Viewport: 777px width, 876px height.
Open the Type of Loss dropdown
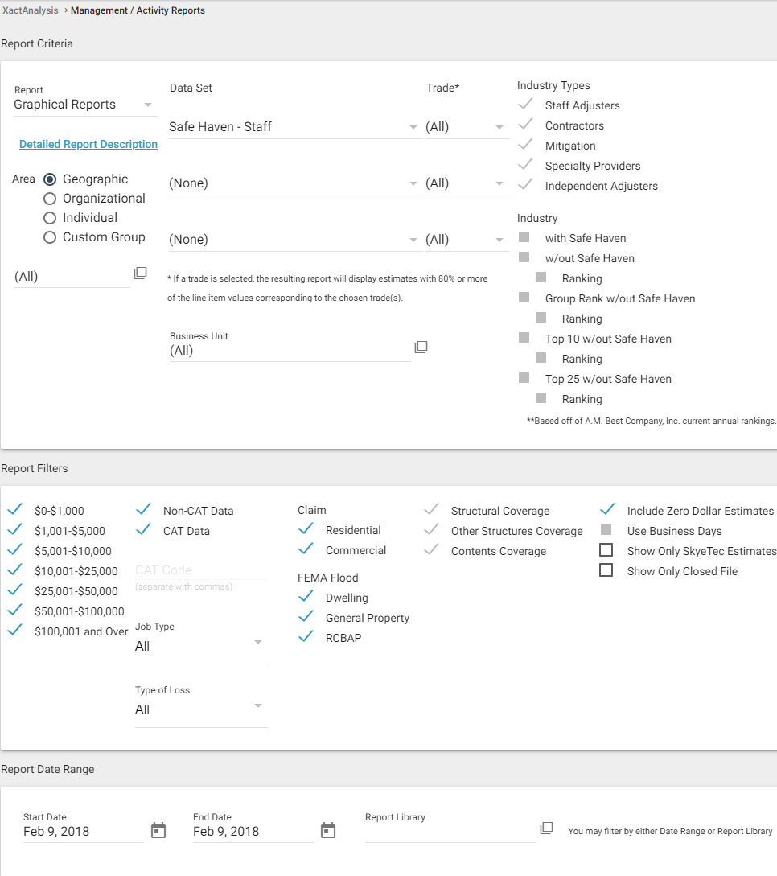(x=200, y=709)
